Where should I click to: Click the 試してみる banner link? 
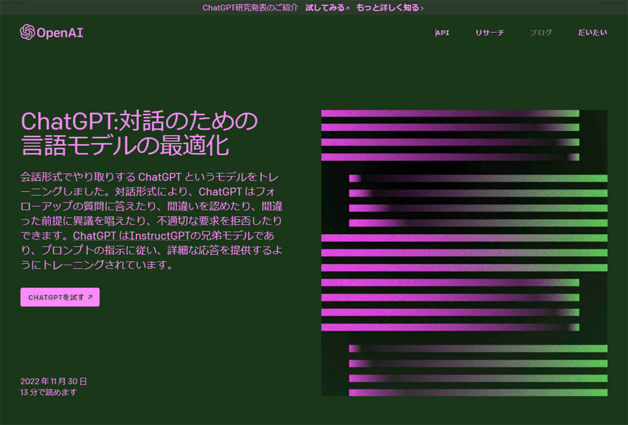328,7
